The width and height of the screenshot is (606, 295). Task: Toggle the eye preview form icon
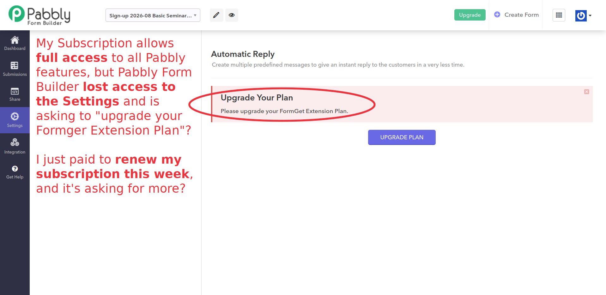pyautogui.click(x=232, y=15)
